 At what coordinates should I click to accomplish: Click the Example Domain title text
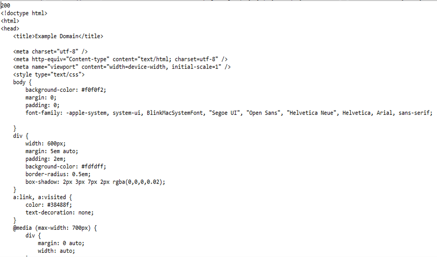tap(58, 36)
